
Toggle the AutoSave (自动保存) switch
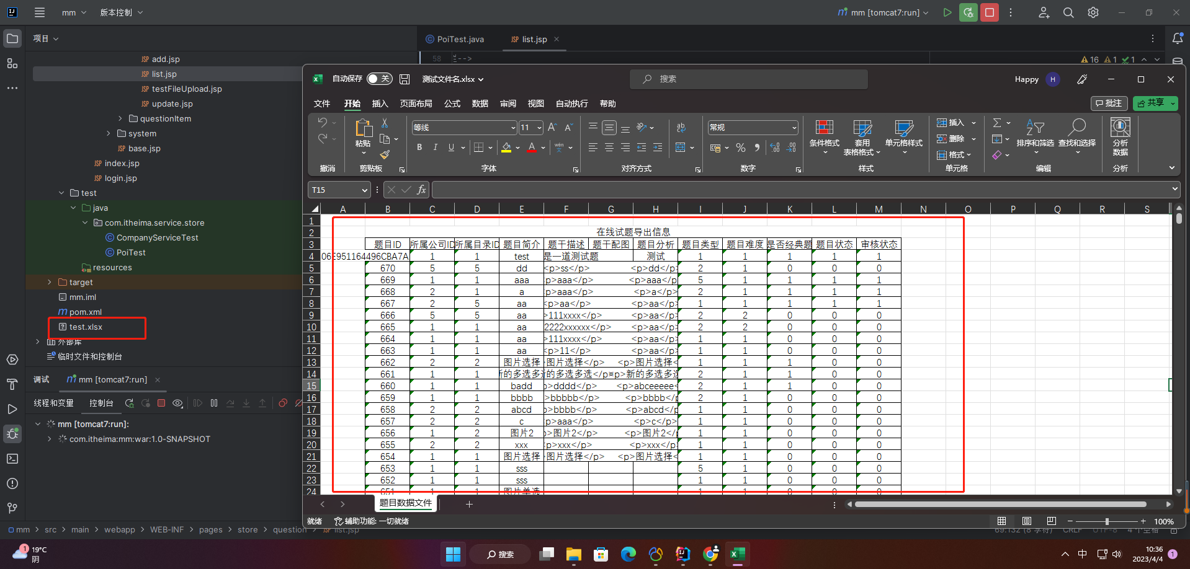pyautogui.click(x=379, y=79)
